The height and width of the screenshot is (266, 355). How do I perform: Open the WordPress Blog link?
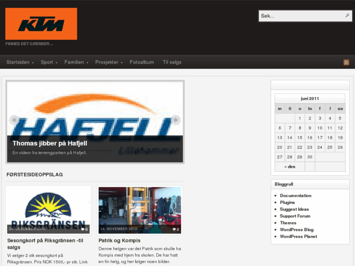pos(296,229)
